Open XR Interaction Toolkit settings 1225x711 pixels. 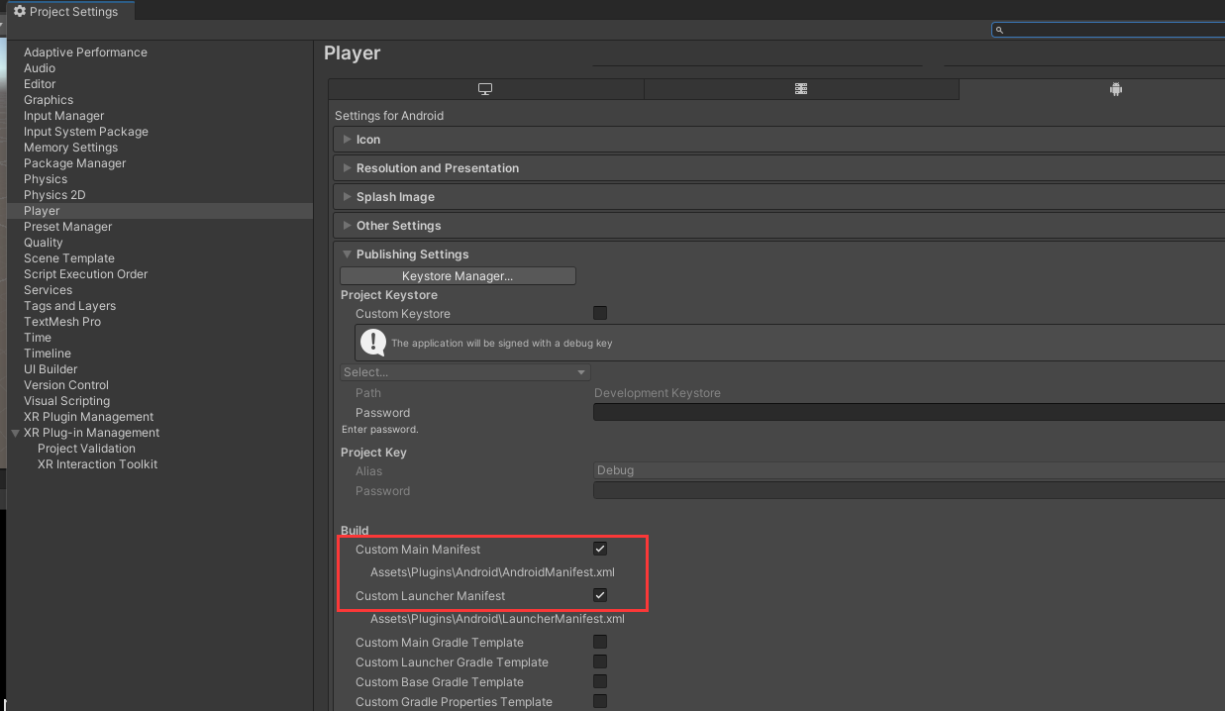click(97, 464)
